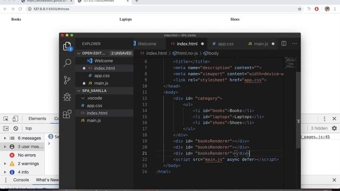Click the editor vertical scrollbar
Viewport: 340px width, 191px height.
point(299,110)
